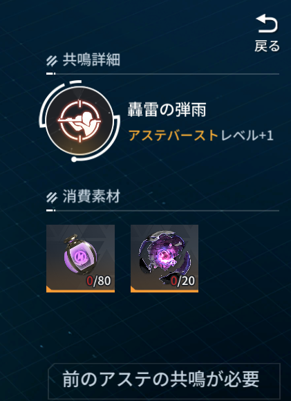Click the 前のアステの共鳴が必要 button
Viewport: 291px width, 401px height.
click(x=165, y=380)
